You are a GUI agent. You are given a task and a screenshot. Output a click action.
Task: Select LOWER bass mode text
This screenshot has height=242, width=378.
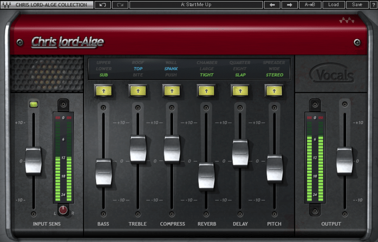coord(103,68)
